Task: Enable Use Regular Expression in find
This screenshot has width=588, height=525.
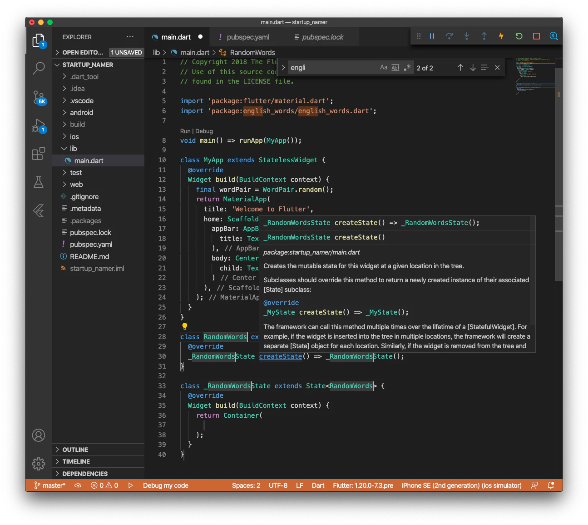Action: tap(407, 68)
